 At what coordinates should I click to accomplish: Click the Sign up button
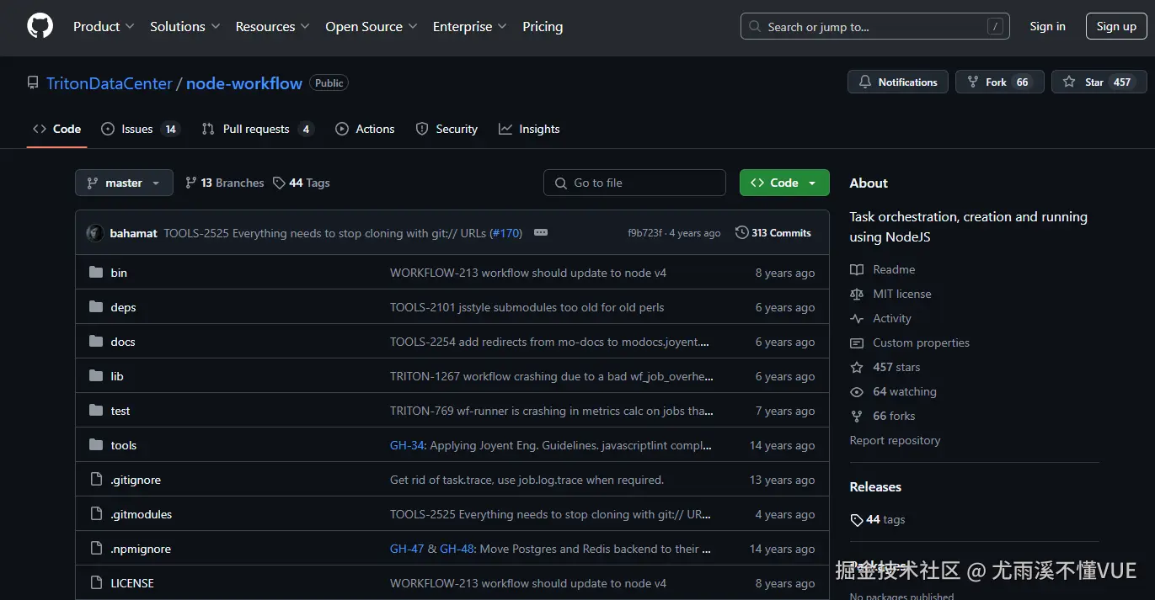1115,27
